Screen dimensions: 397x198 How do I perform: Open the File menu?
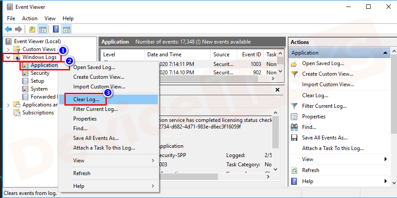pos(11,18)
